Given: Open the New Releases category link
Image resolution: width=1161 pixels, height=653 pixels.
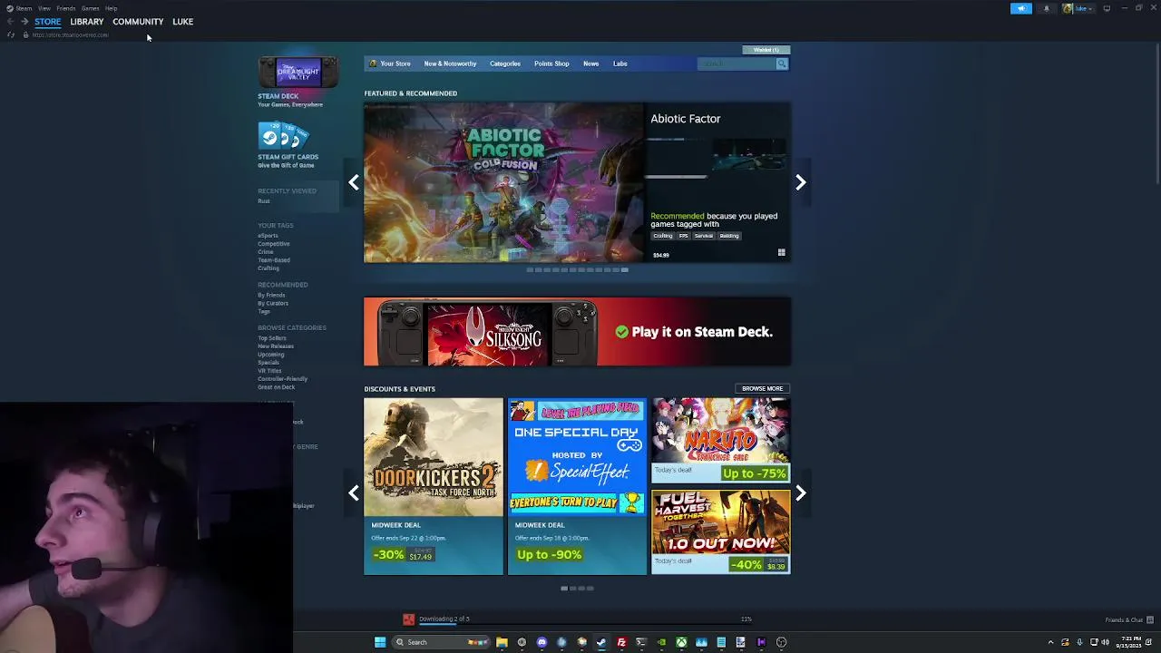Looking at the screenshot, I should 276,346.
